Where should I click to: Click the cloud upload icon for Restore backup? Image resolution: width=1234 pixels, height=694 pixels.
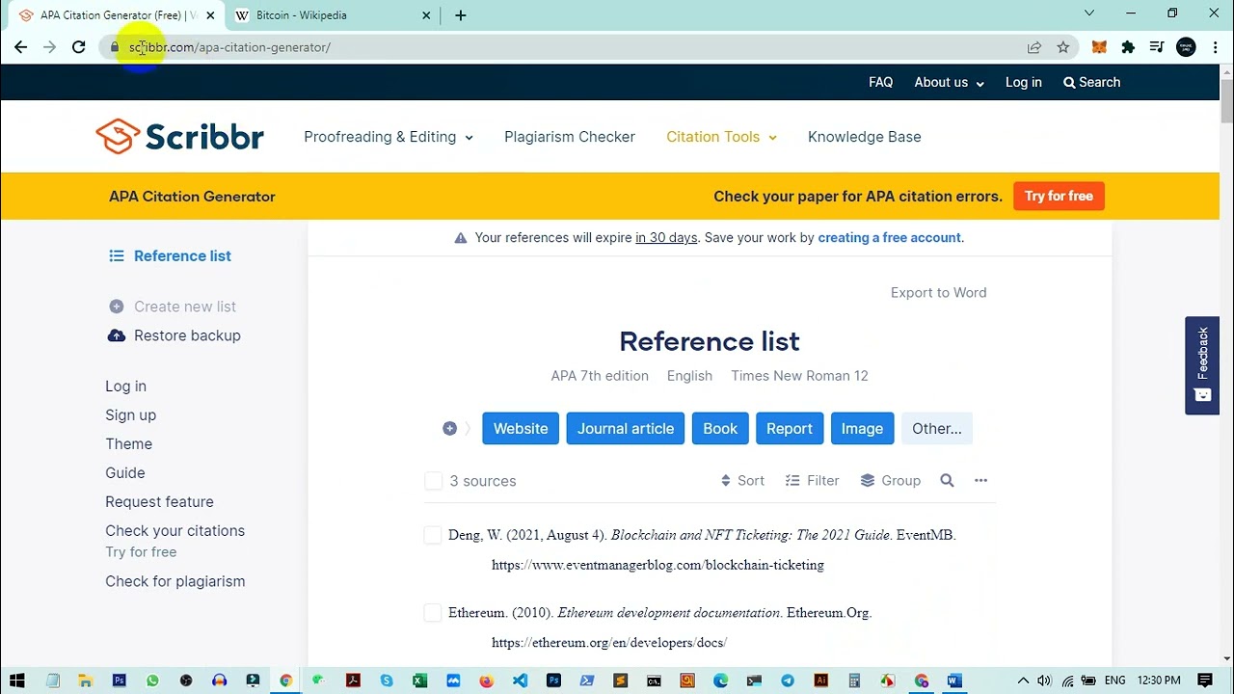[x=117, y=335]
